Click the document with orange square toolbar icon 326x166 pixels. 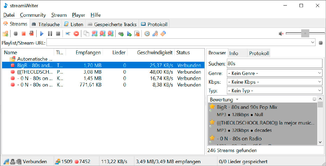click(137, 34)
